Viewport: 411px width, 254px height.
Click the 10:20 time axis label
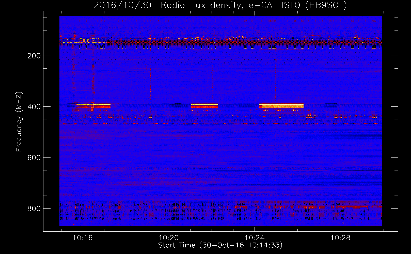point(168,238)
